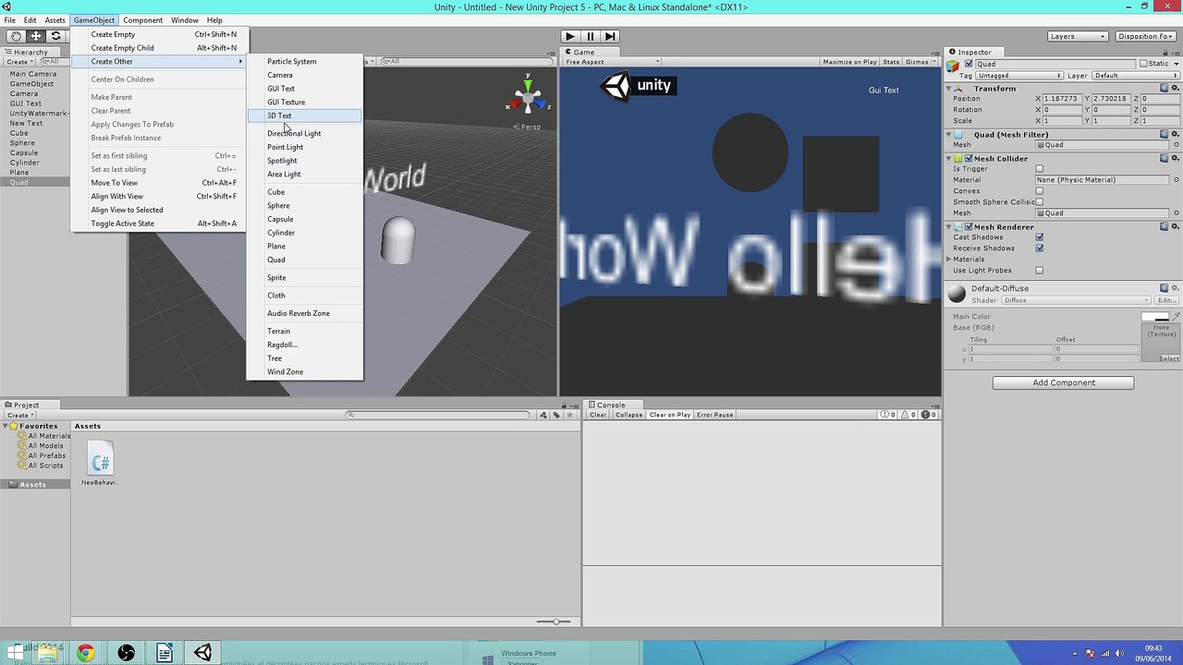The image size is (1183, 665).
Task: Open the Transform component help book icon
Action: (x=1165, y=89)
